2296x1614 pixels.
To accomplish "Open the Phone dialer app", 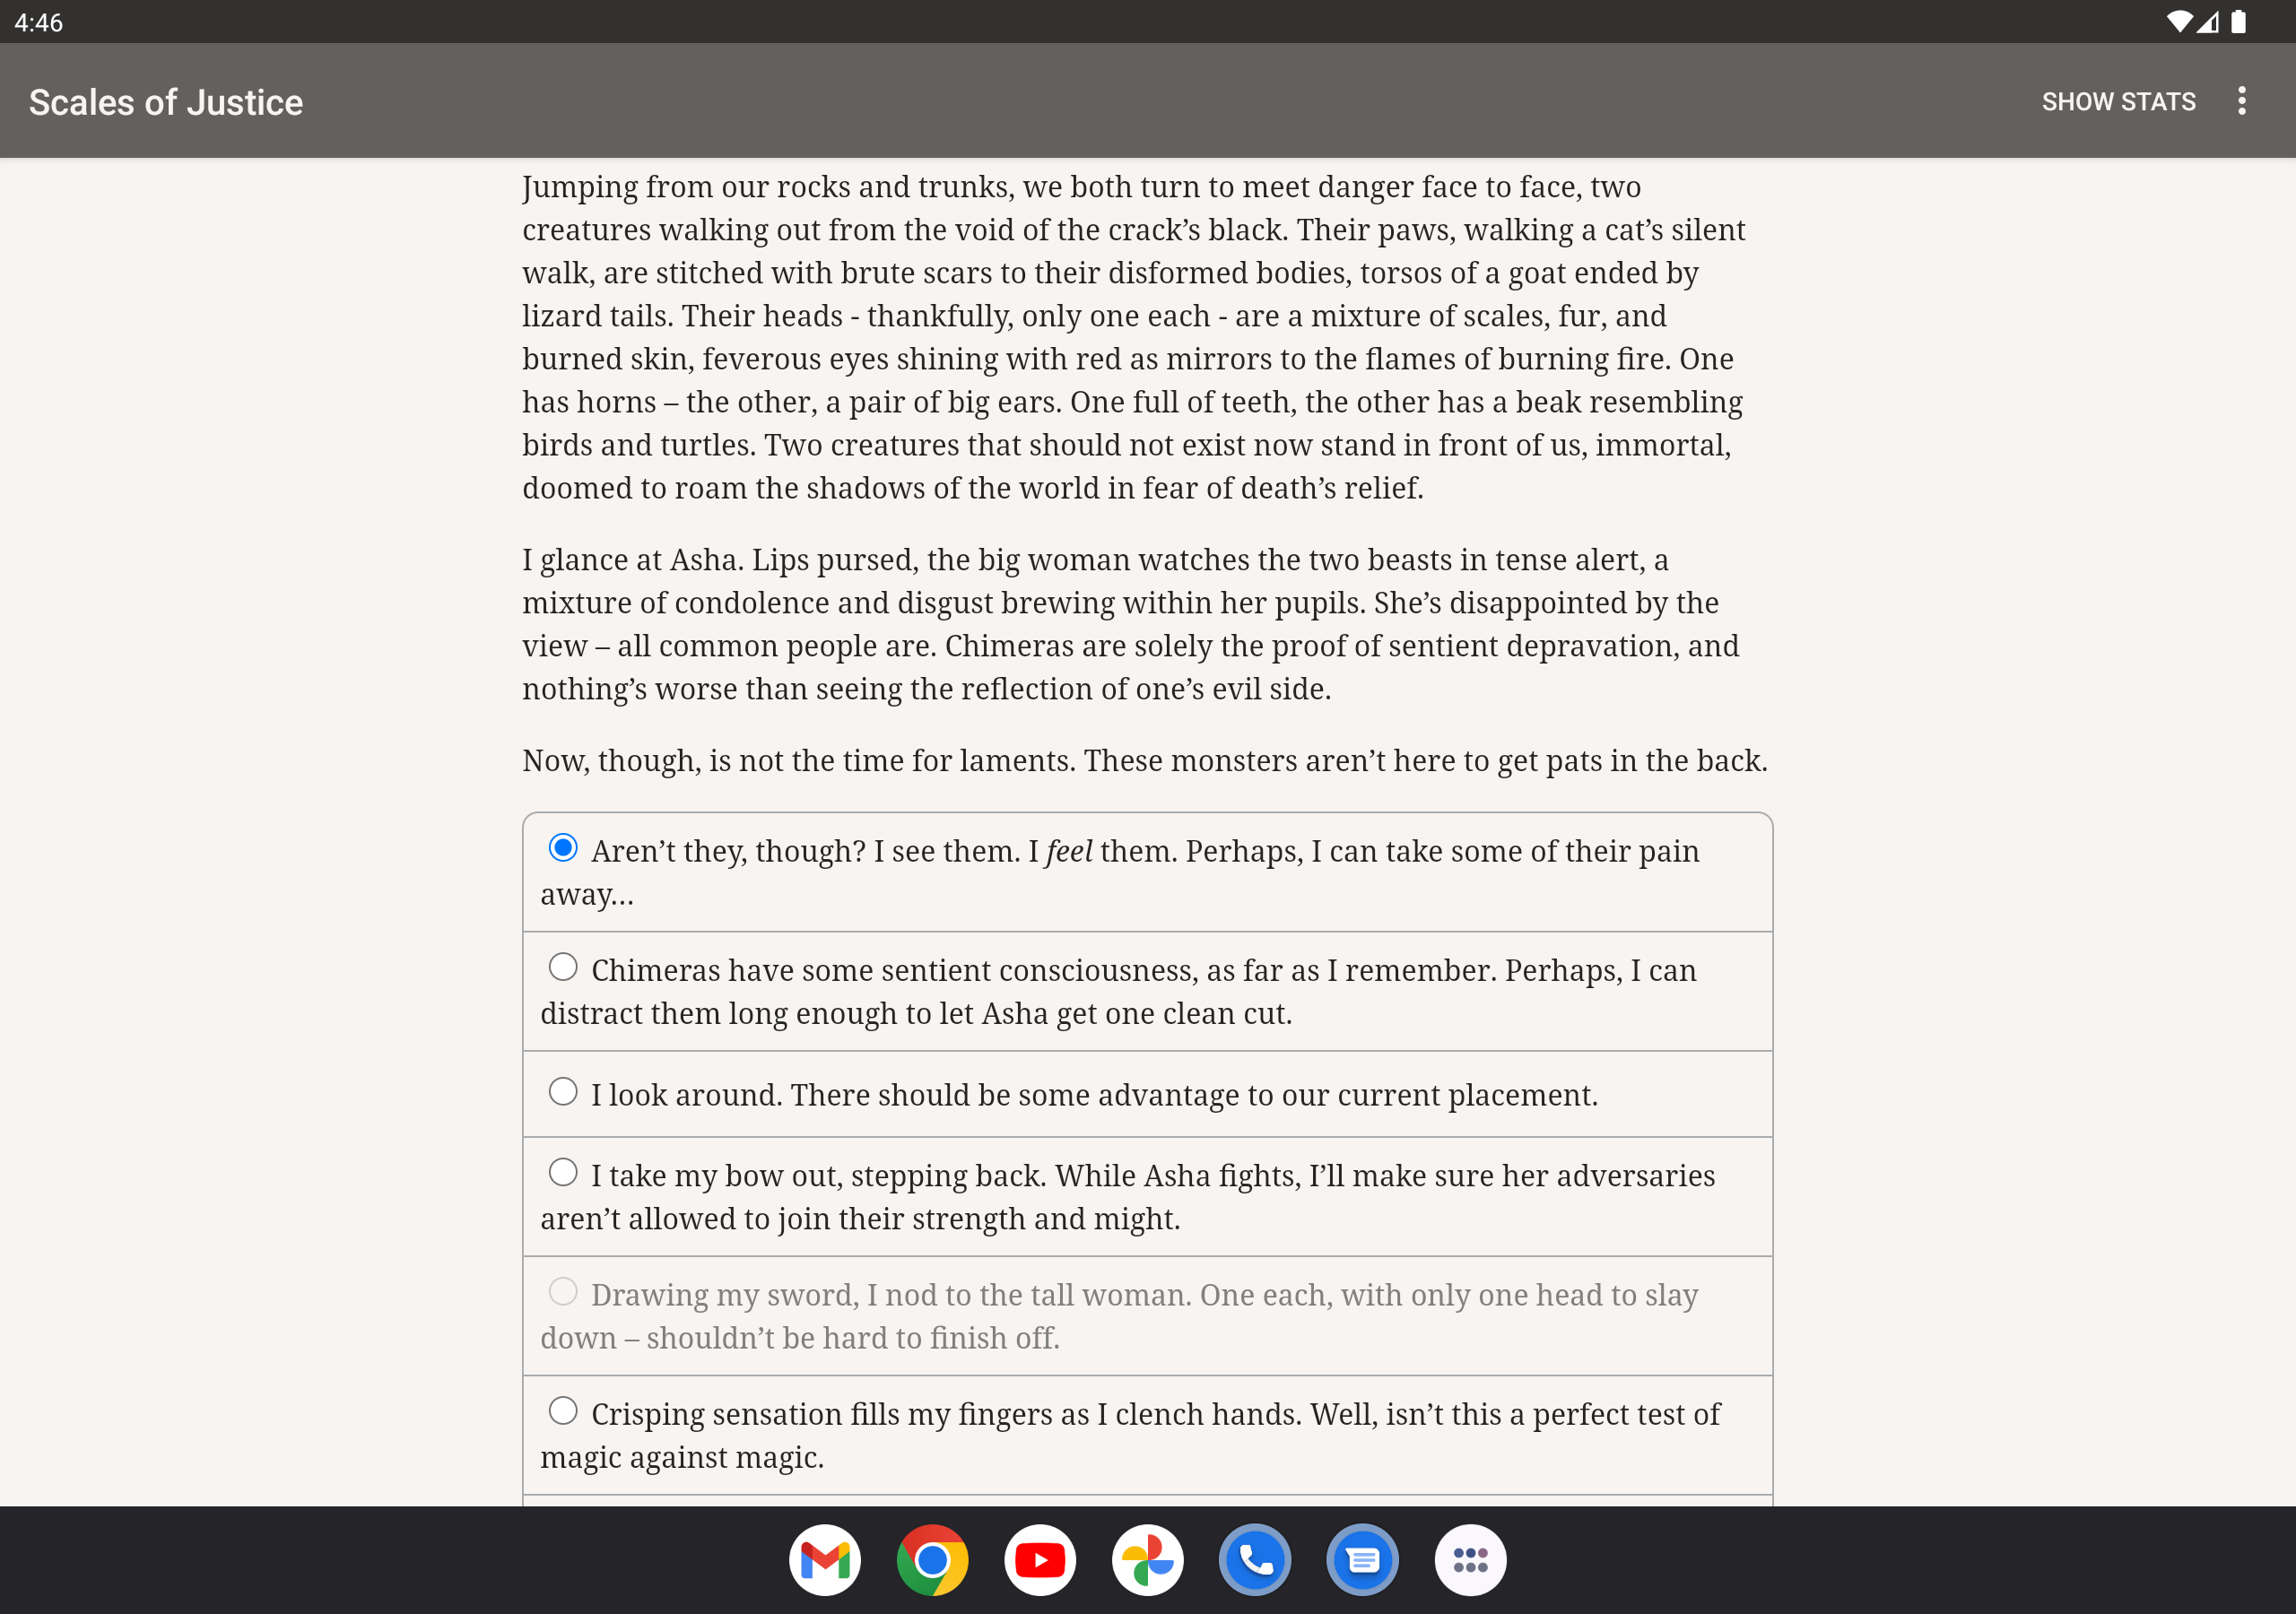I will point(1255,1560).
